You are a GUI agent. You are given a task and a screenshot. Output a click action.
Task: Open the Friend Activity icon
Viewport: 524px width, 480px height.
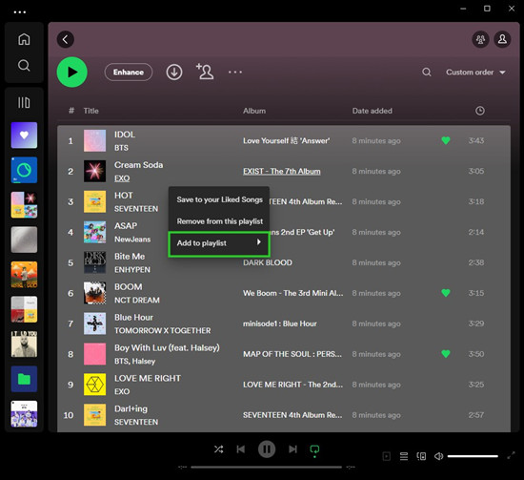click(480, 39)
